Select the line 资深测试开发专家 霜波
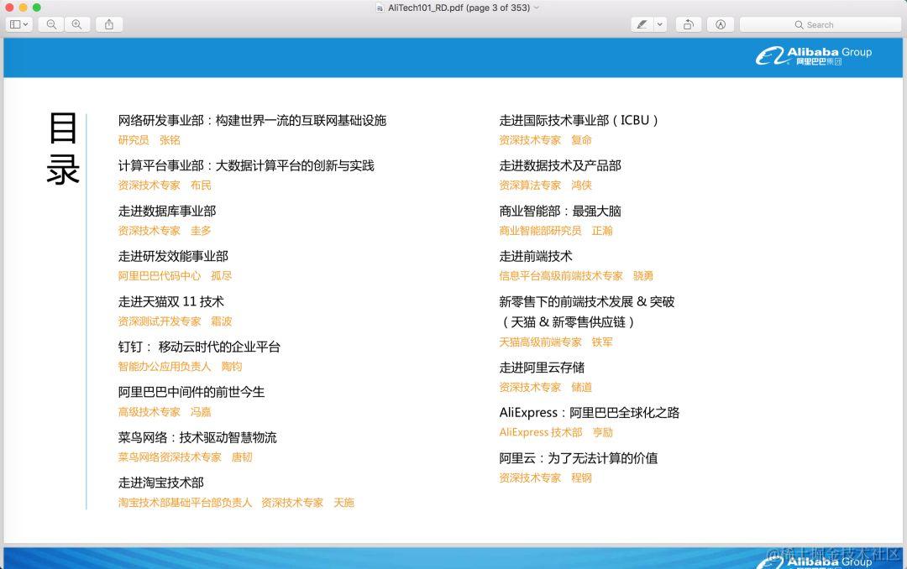 pyautogui.click(x=175, y=321)
